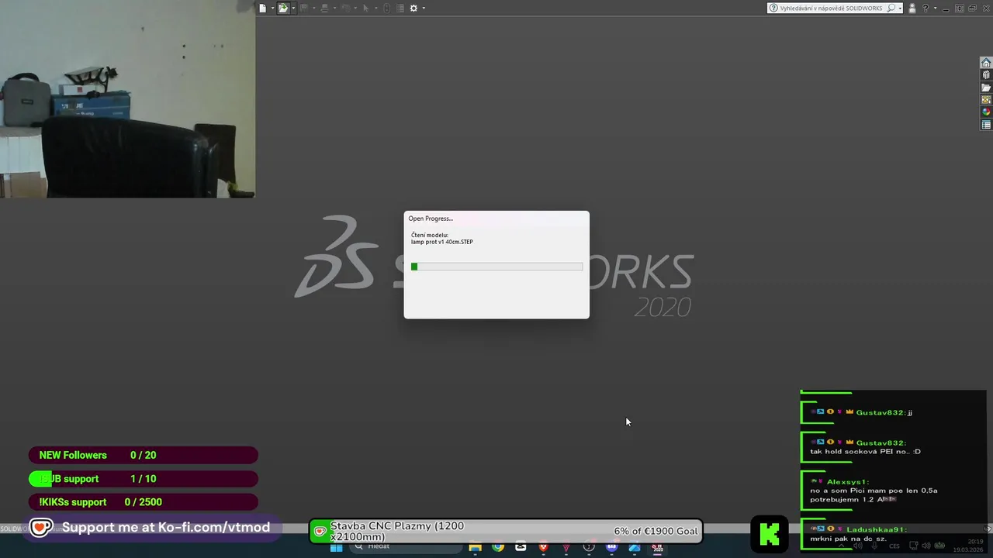Open File Explorer from the taskbar

475,547
